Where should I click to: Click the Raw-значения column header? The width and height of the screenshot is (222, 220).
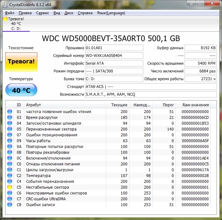[193, 105]
